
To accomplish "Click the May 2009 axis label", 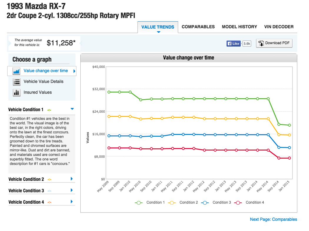I will (103, 186).
